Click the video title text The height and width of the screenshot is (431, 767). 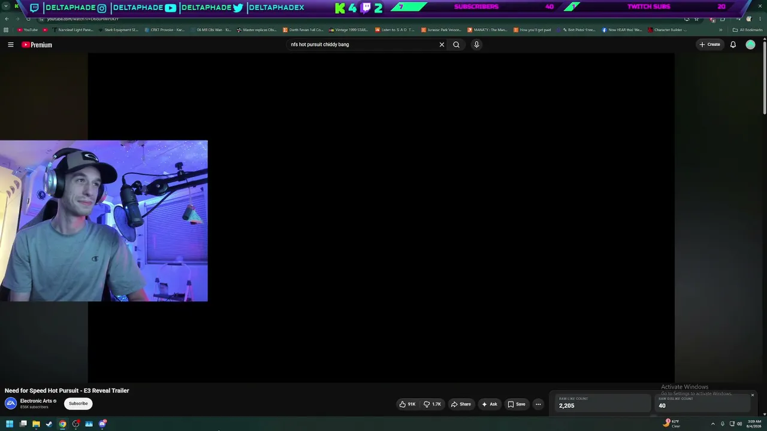pos(67,390)
